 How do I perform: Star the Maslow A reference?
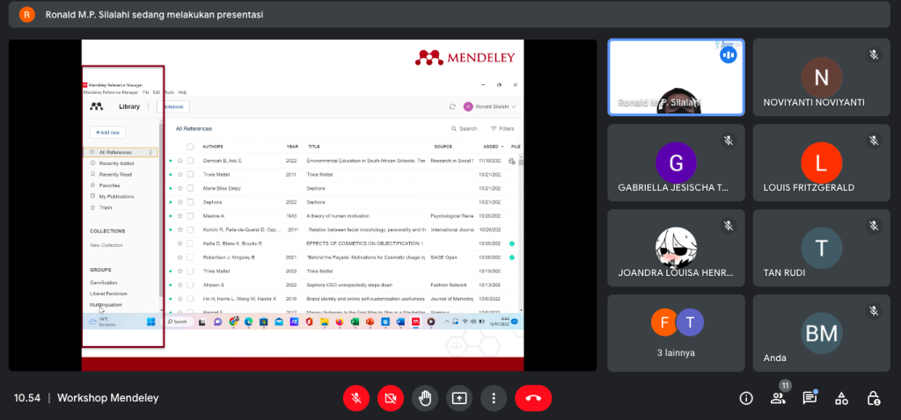coord(179,216)
